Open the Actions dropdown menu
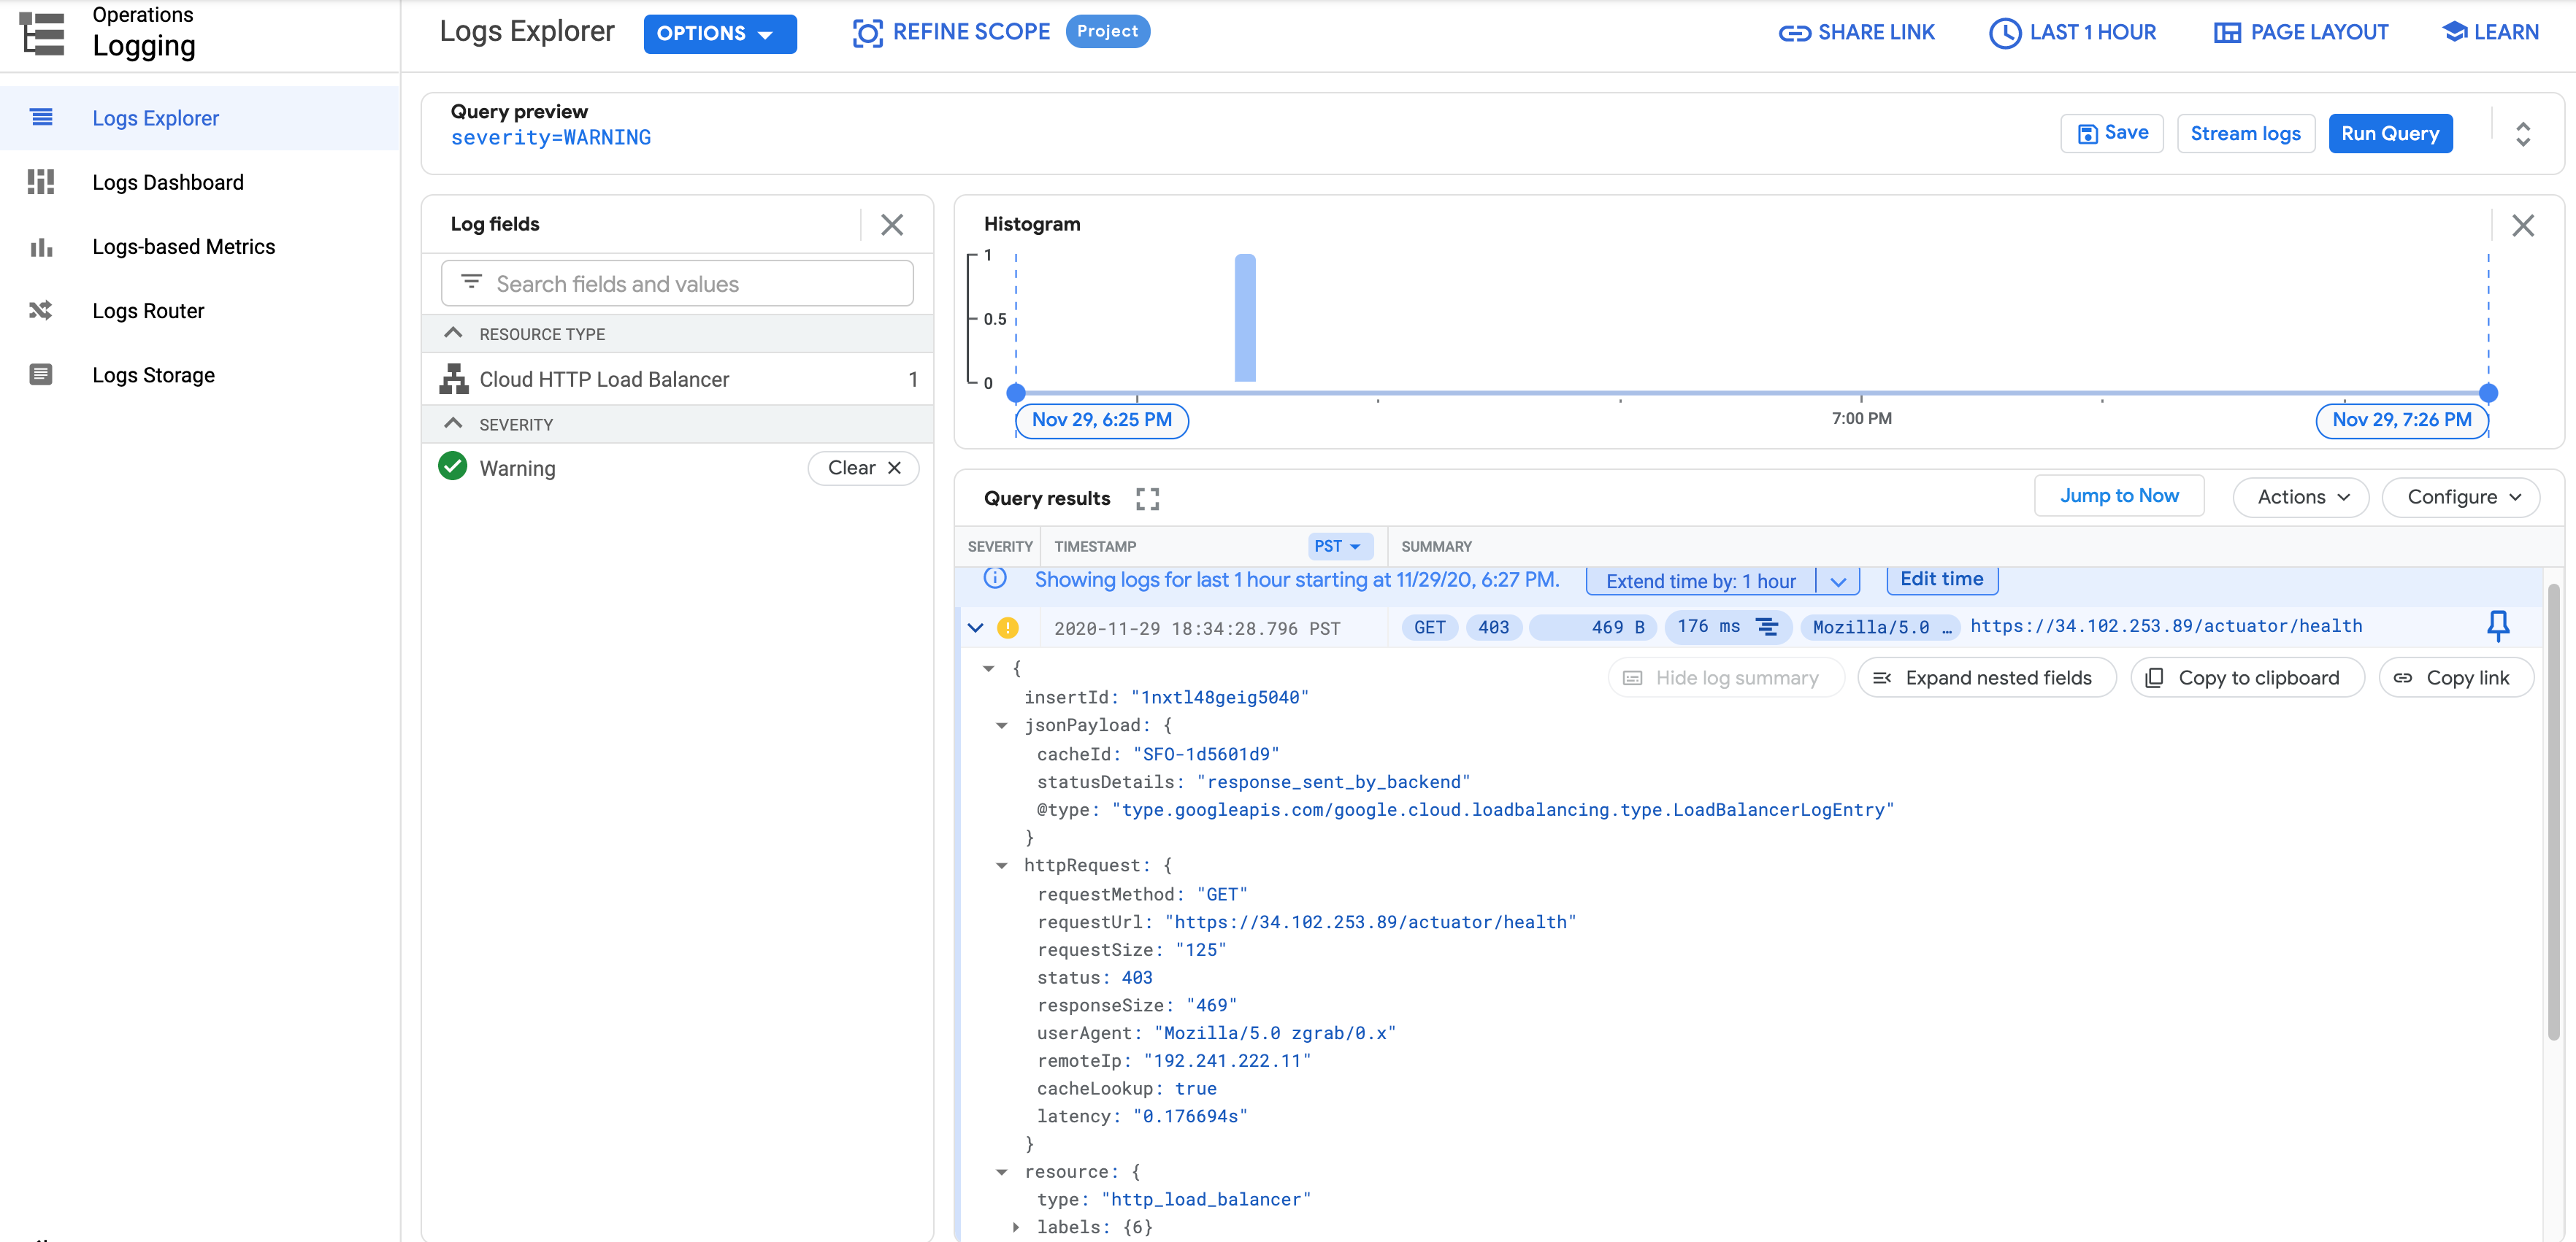The height and width of the screenshot is (1242, 2576). coord(2297,496)
